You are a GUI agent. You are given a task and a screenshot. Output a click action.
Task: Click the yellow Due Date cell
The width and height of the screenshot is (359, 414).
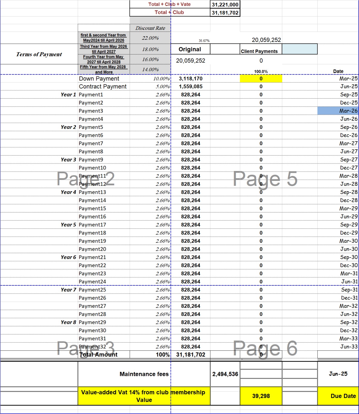[x=338, y=396]
